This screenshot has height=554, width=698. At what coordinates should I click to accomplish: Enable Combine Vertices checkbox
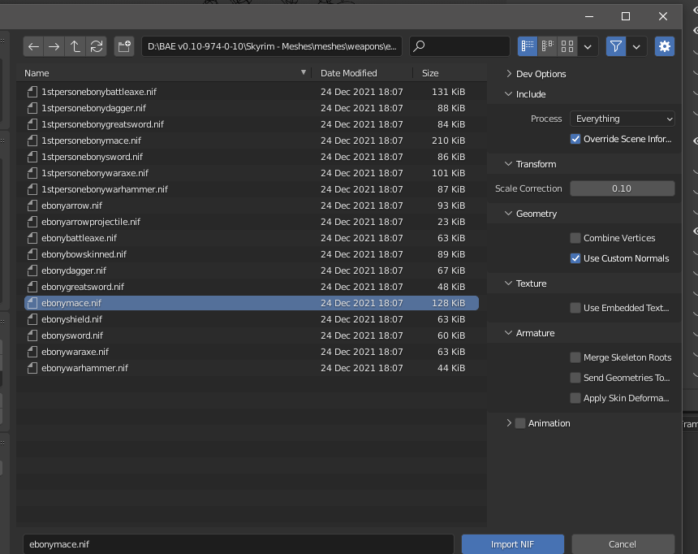tap(575, 238)
